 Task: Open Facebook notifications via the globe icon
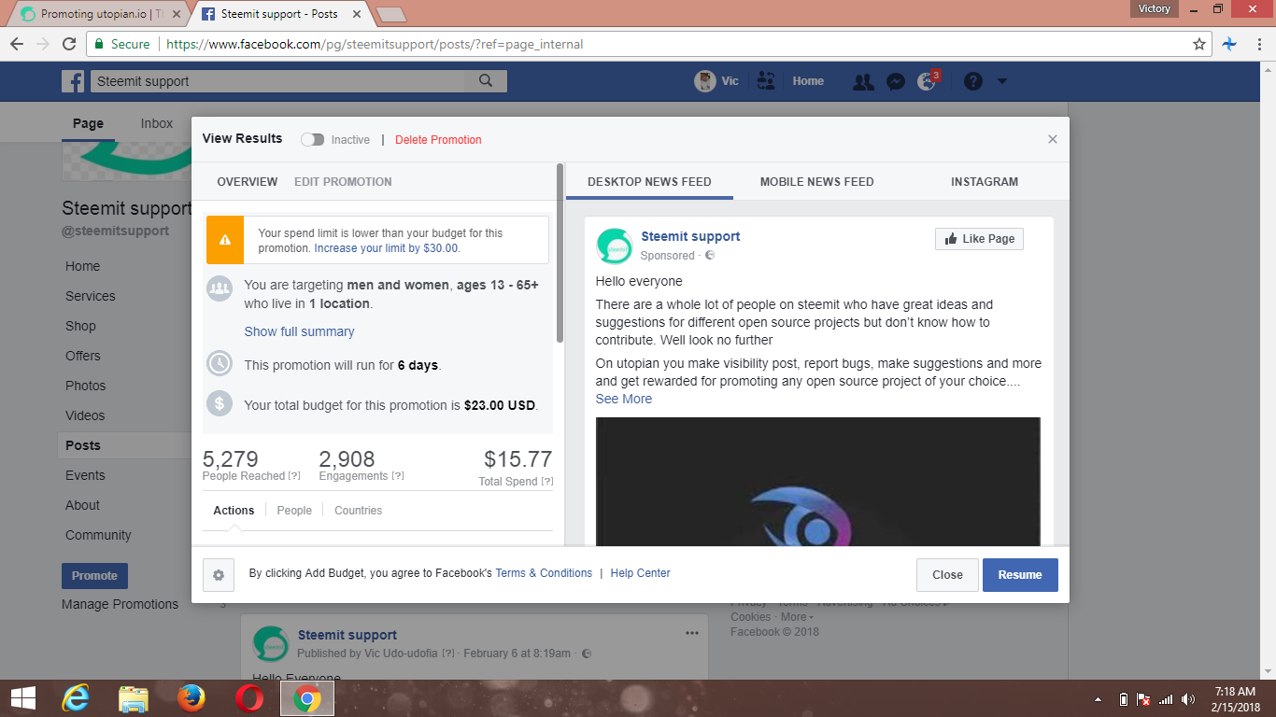tap(927, 81)
